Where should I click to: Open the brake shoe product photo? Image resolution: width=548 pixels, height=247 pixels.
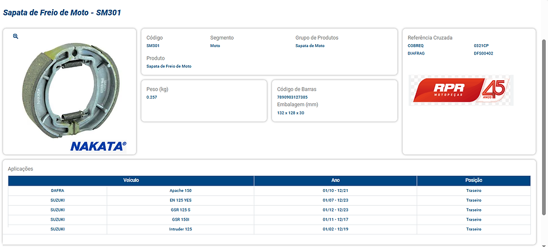pos(71,91)
